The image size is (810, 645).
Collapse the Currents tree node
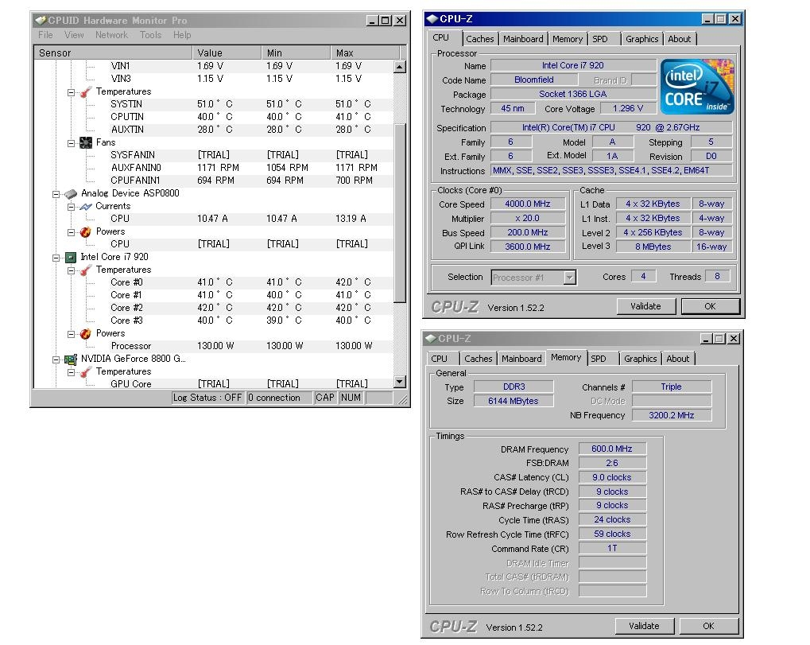(72, 207)
